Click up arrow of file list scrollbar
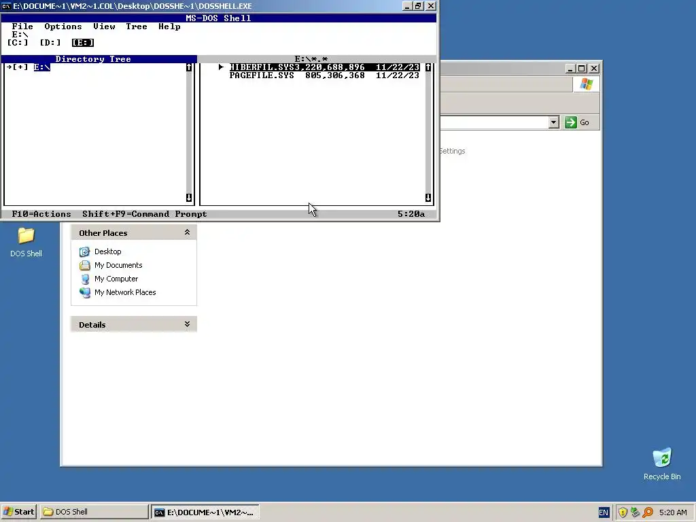696x522 pixels. 428,67
